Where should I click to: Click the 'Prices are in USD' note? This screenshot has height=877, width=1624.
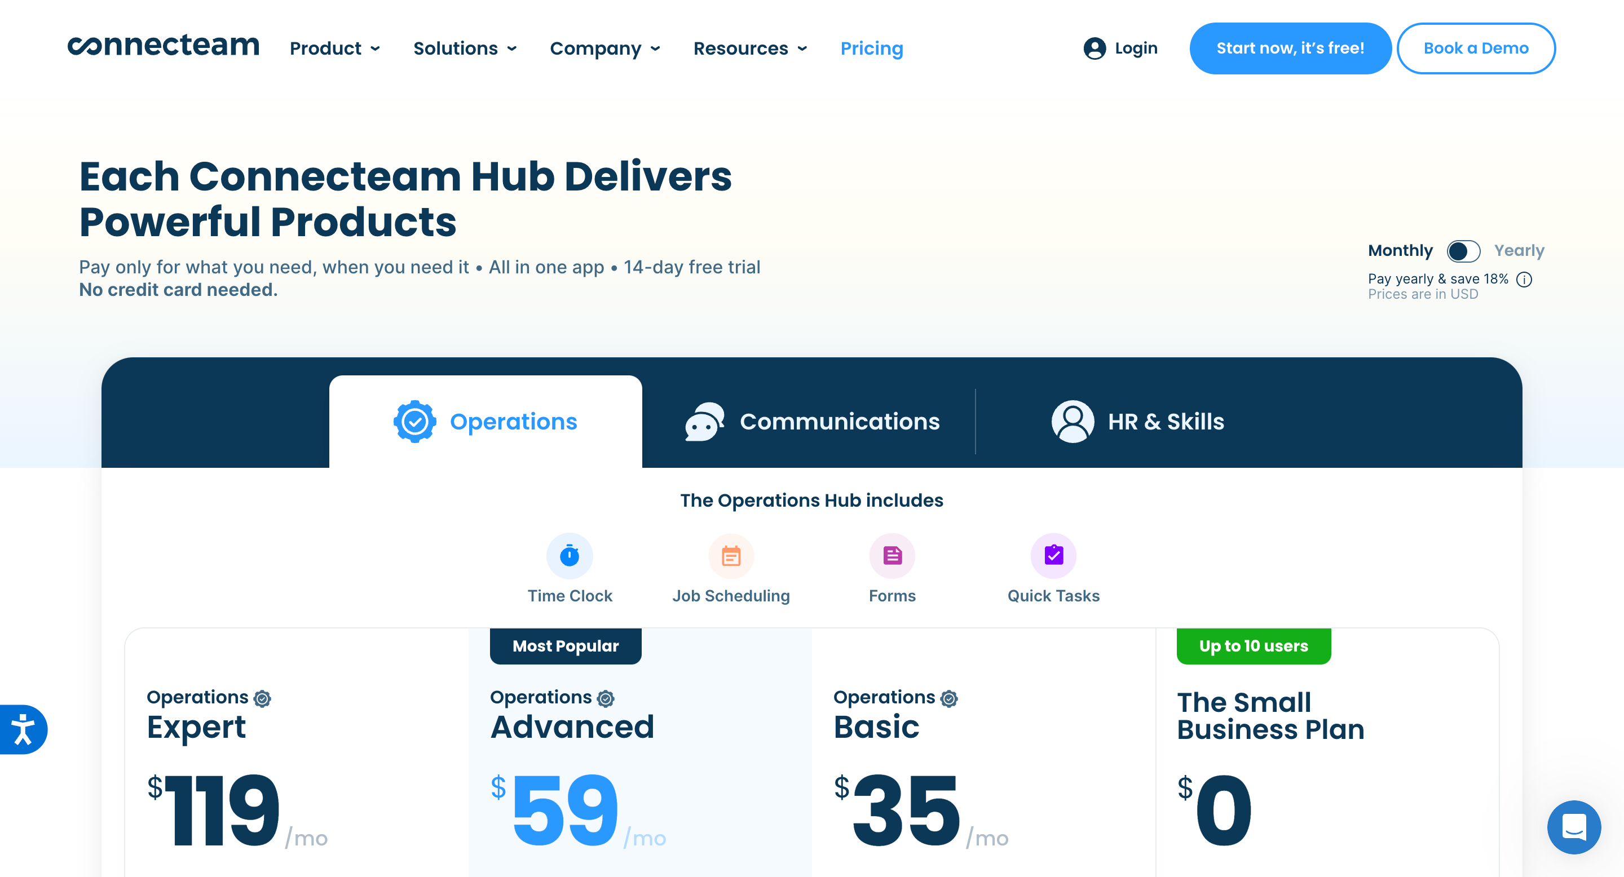pos(1422,294)
